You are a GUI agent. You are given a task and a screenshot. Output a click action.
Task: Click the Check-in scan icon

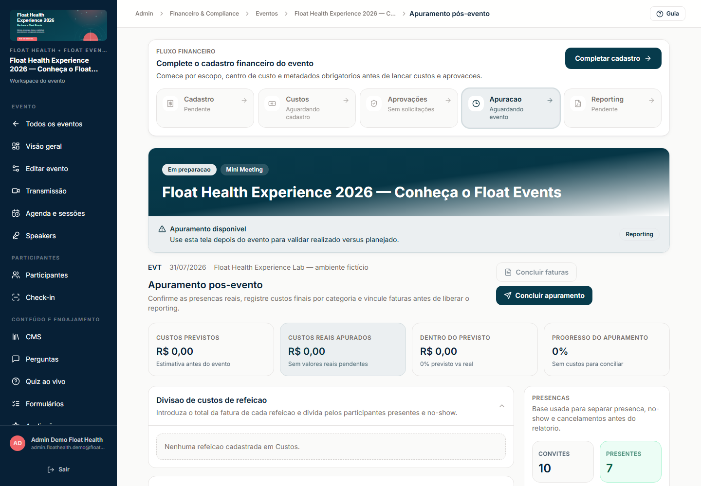(16, 297)
